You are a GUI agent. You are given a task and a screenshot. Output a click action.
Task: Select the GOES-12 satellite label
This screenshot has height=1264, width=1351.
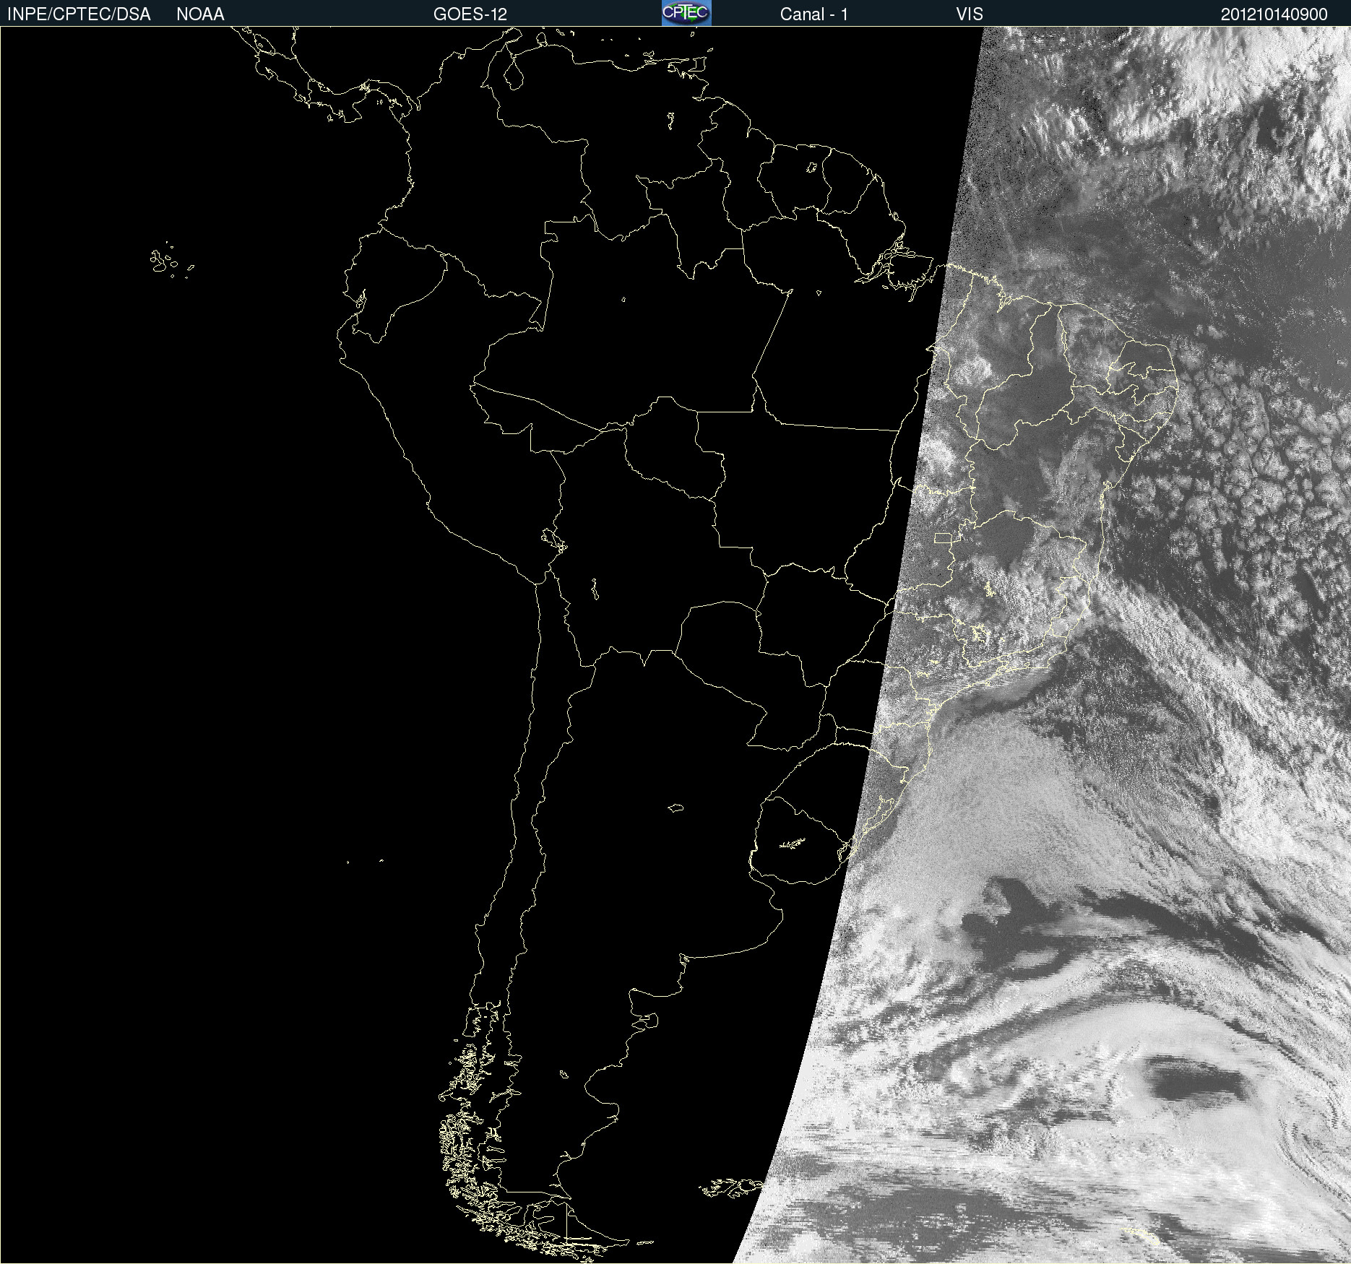[470, 14]
